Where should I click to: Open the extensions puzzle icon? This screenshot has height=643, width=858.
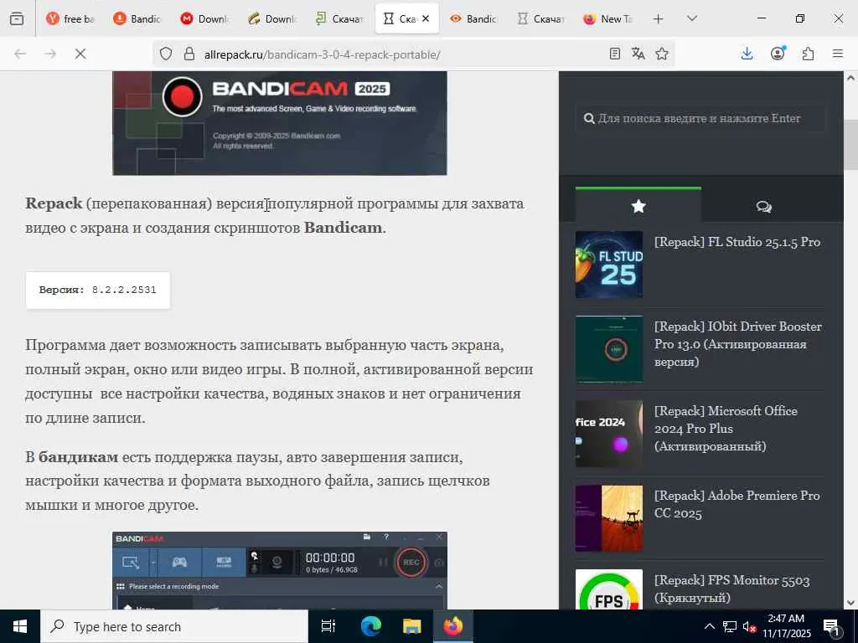[808, 54]
